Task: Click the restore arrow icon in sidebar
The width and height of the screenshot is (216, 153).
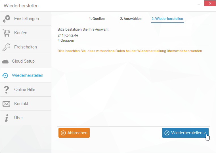Action: tap(5, 75)
